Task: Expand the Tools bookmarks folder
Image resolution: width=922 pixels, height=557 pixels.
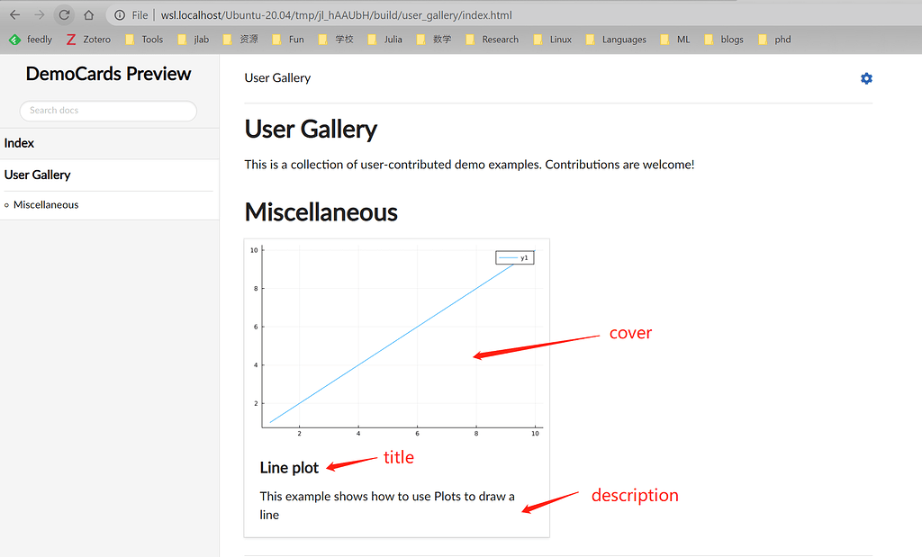Action: pyautogui.click(x=143, y=39)
